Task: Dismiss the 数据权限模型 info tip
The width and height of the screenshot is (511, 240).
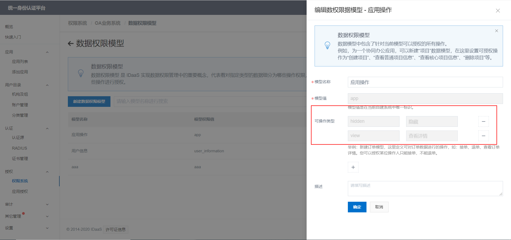Action: tap(496, 31)
